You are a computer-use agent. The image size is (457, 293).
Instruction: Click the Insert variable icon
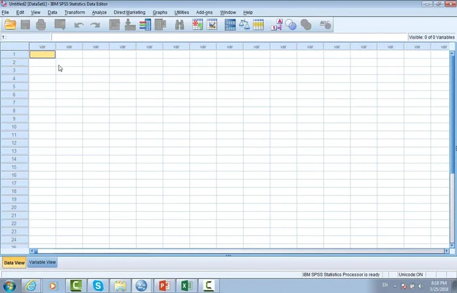click(212, 24)
